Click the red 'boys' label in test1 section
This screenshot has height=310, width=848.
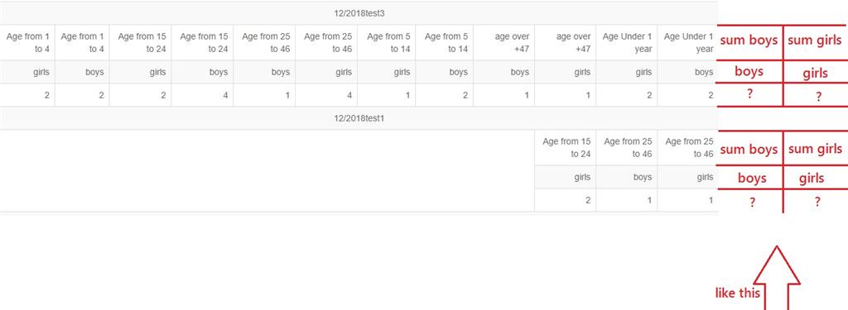pos(752,178)
